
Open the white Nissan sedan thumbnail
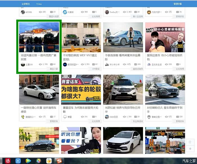point(39,90)
